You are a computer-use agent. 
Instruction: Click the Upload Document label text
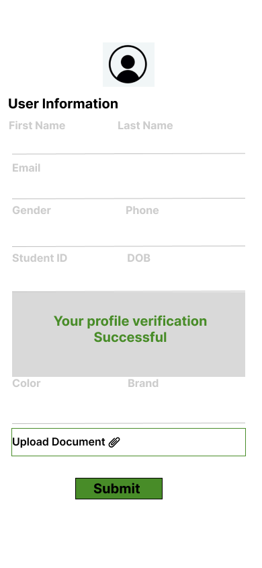[x=58, y=442]
